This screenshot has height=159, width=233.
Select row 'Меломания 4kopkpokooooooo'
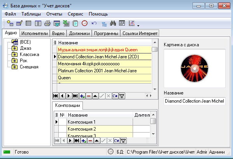tap(104, 64)
